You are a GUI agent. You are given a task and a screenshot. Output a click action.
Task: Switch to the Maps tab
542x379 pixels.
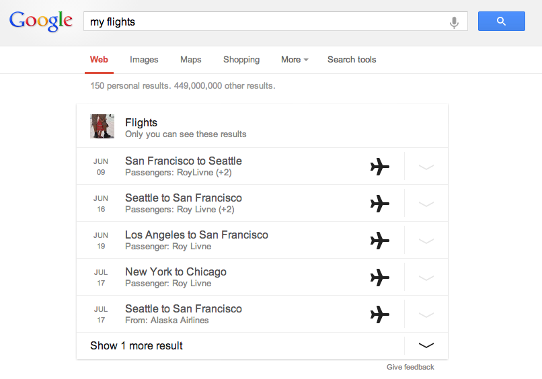click(x=190, y=60)
